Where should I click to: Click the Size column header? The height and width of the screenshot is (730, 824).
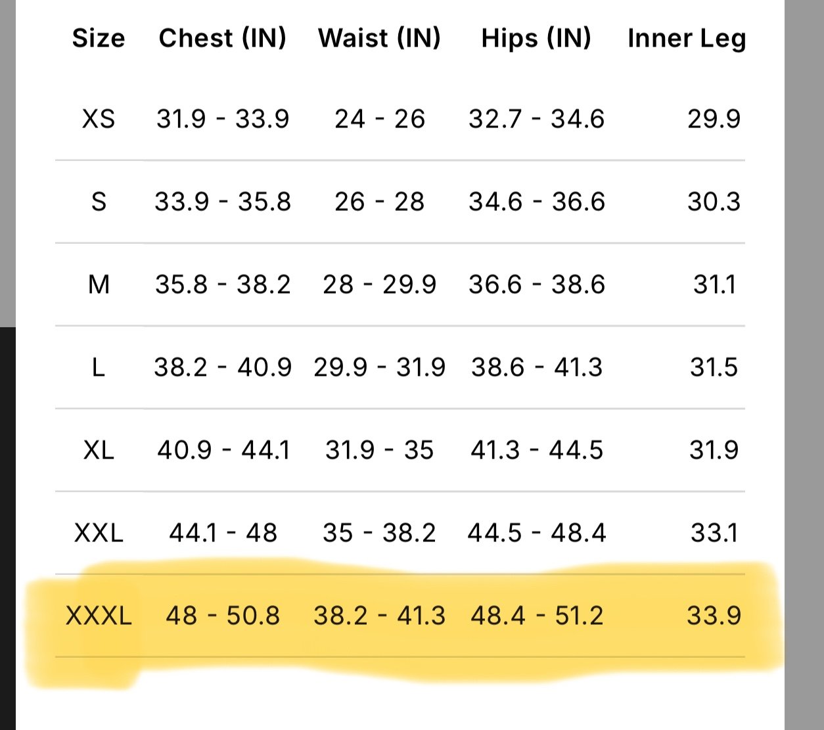click(x=99, y=38)
